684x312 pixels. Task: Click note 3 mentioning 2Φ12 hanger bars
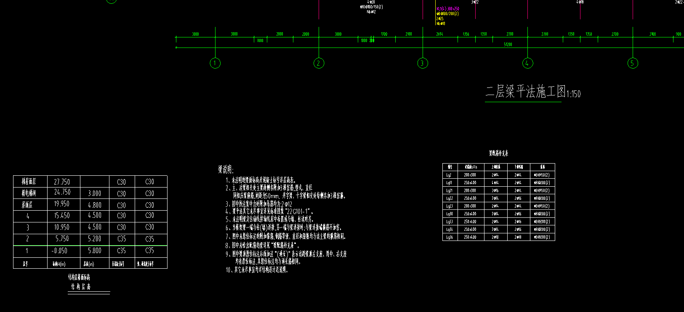259,204
